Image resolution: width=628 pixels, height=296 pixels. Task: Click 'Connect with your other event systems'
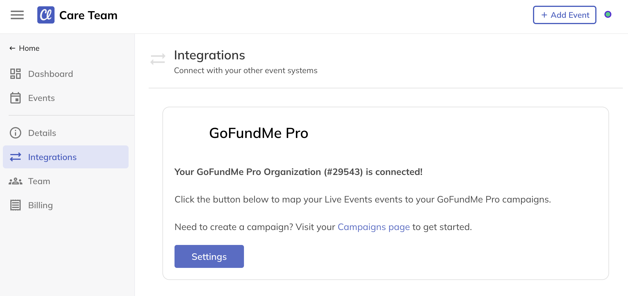[x=246, y=71]
